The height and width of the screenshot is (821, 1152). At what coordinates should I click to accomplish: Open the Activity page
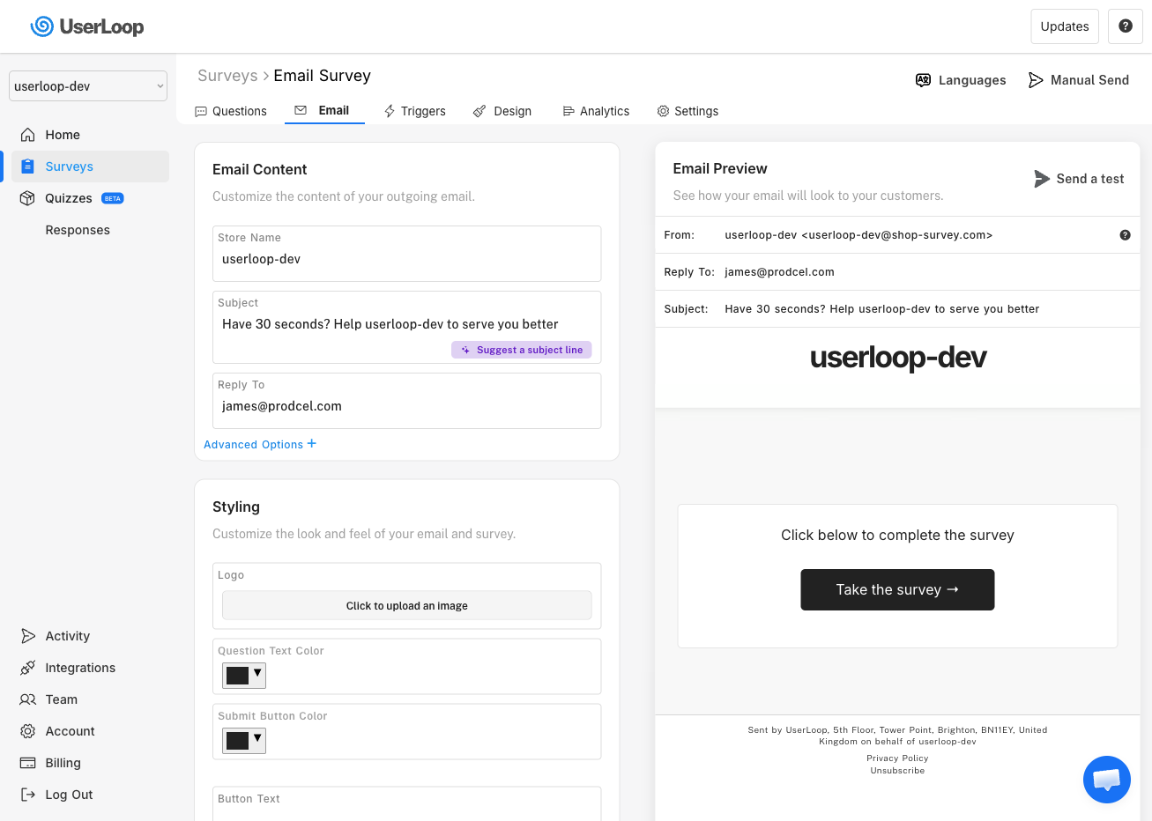(x=66, y=636)
